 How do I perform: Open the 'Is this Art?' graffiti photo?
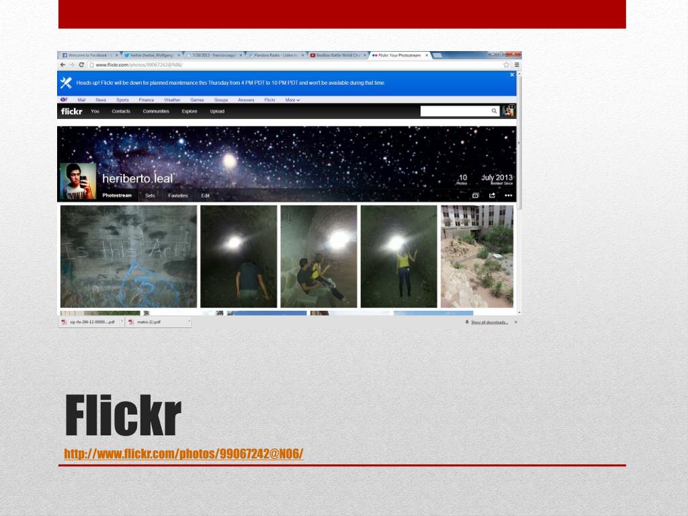pyautogui.click(x=128, y=257)
